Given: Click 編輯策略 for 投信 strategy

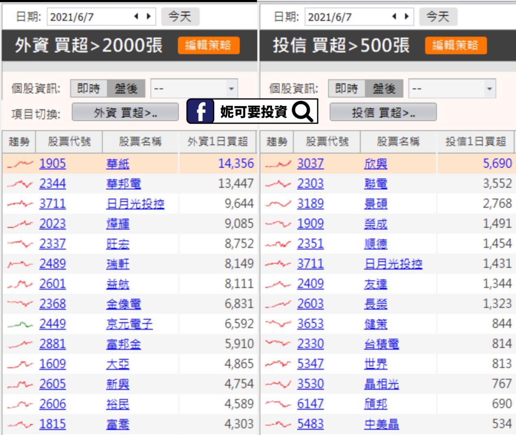Looking at the screenshot, I should 456,45.
